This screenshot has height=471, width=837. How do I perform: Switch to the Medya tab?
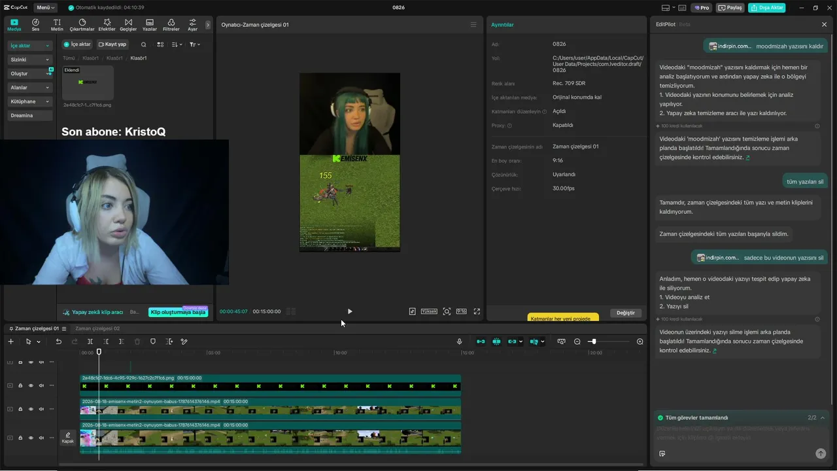point(14,25)
